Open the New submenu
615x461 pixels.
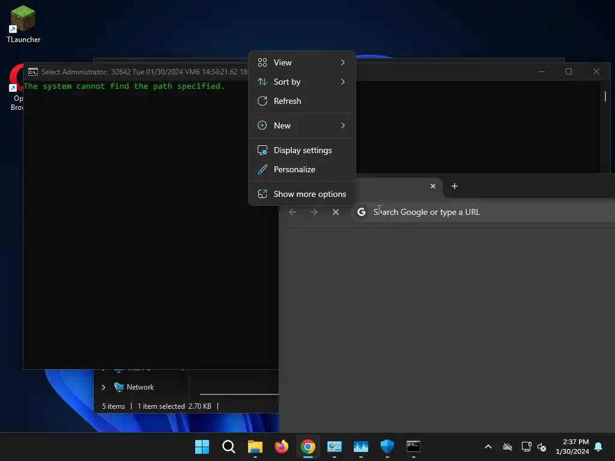tap(301, 126)
